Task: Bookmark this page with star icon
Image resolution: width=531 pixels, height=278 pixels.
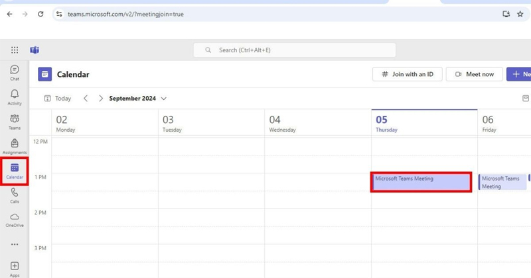Action: pyautogui.click(x=520, y=14)
